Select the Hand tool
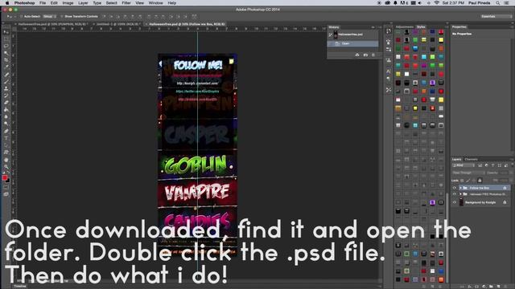Viewport: 515px width, 289px height. (x=6, y=160)
